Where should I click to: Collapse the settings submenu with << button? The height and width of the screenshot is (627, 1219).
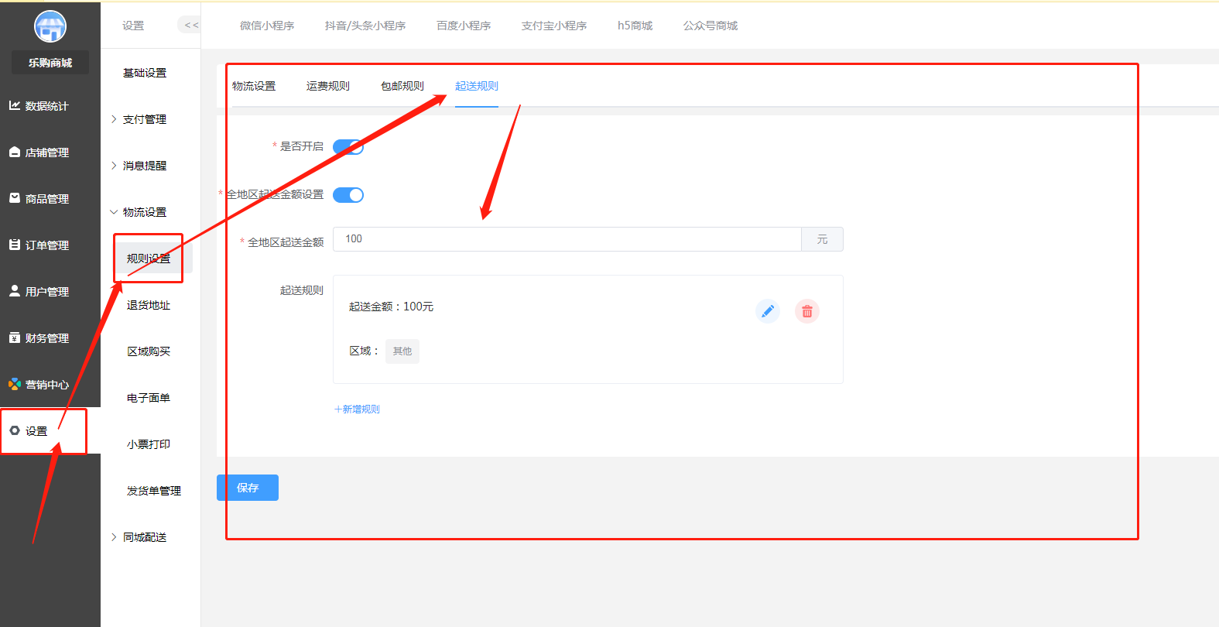click(x=190, y=25)
